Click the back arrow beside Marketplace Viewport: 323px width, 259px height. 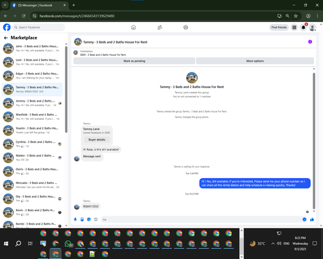click(x=6, y=38)
